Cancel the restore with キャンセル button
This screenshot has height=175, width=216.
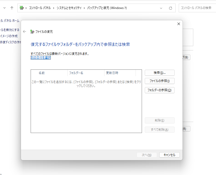169,155
